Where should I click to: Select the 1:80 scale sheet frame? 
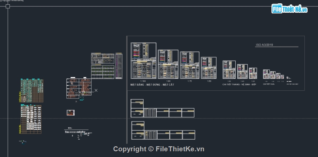pyautogui.click(x=168, y=64)
